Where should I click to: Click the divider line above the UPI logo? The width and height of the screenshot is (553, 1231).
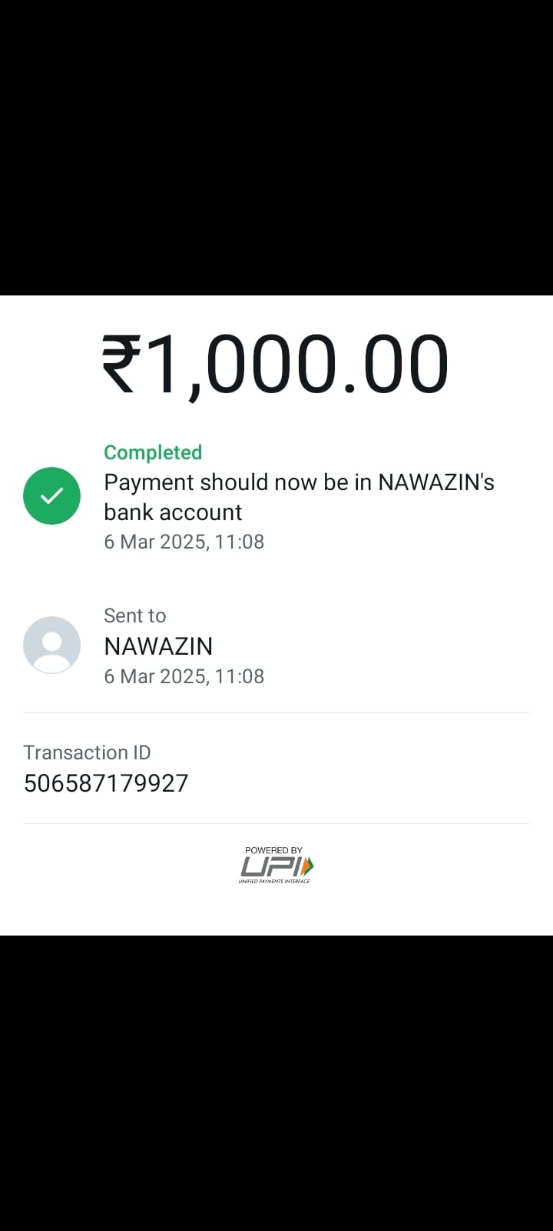(276, 824)
